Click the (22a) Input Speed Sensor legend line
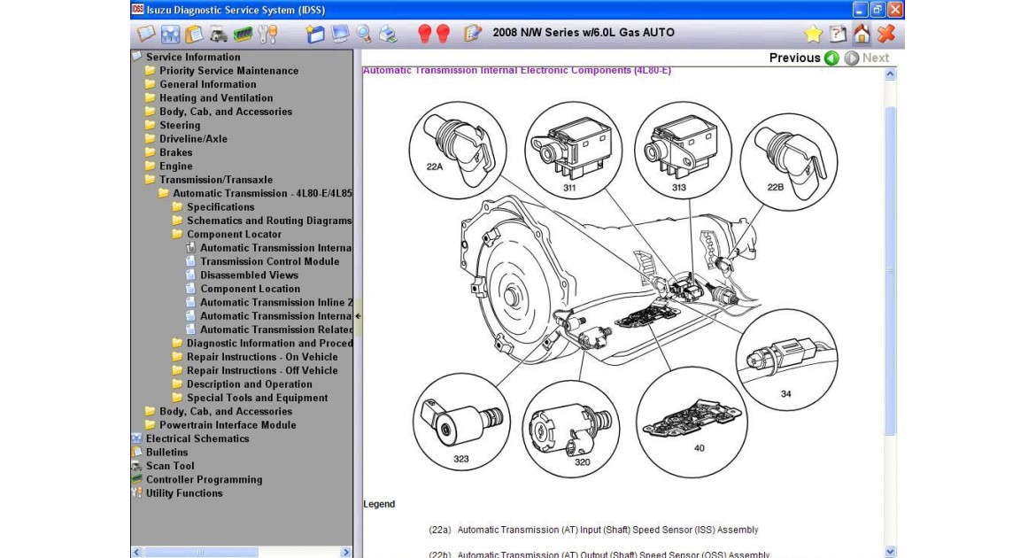 tap(593, 530)
